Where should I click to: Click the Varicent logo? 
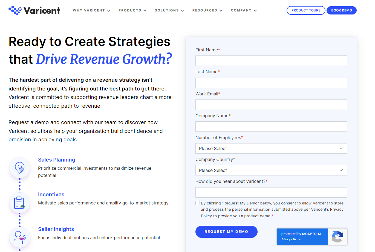[34, 10]
